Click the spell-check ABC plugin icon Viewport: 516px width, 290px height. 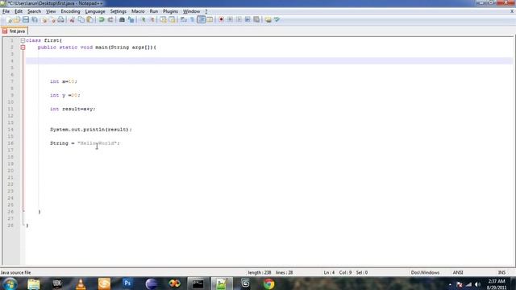(277, 19)
